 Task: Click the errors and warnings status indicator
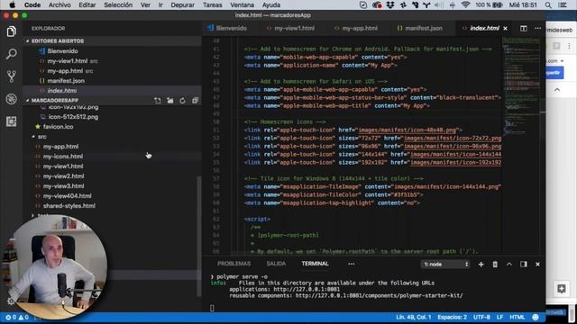coord(17,317)
